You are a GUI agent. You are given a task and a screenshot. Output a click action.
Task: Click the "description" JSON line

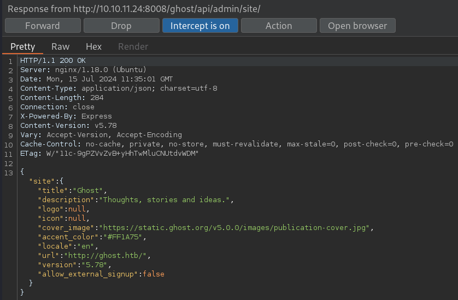pos(136,200)
